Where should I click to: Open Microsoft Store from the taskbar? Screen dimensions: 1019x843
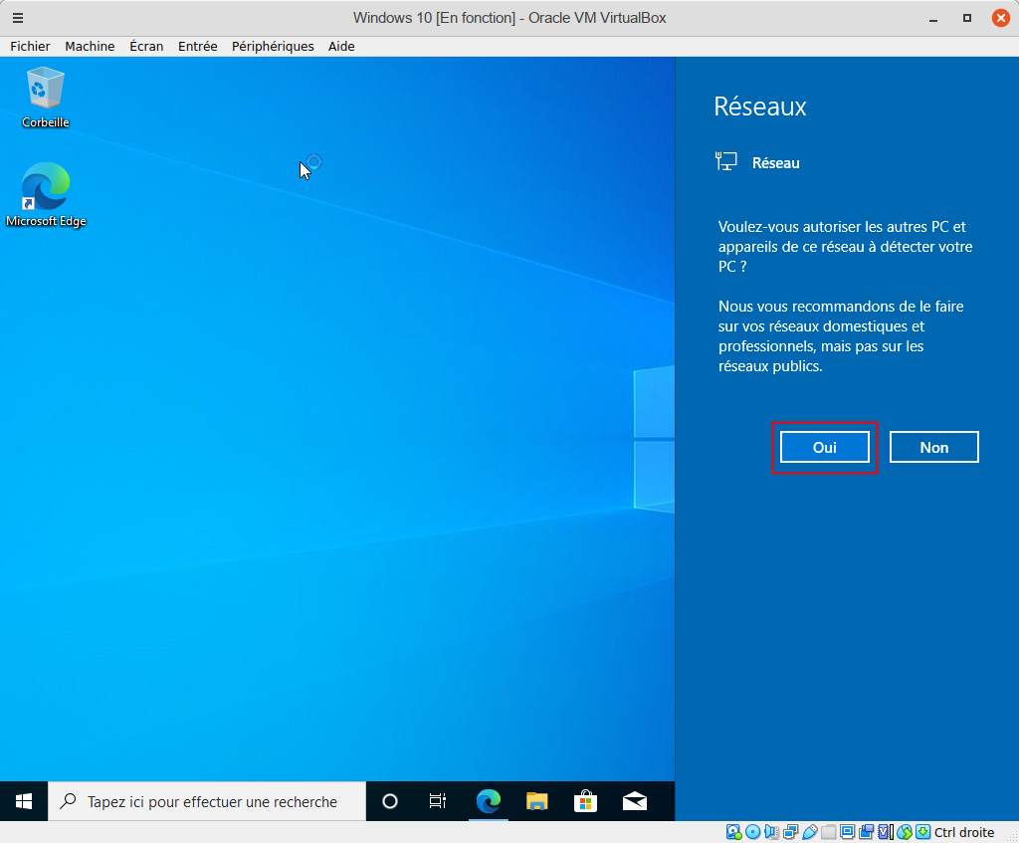(586, 801)
